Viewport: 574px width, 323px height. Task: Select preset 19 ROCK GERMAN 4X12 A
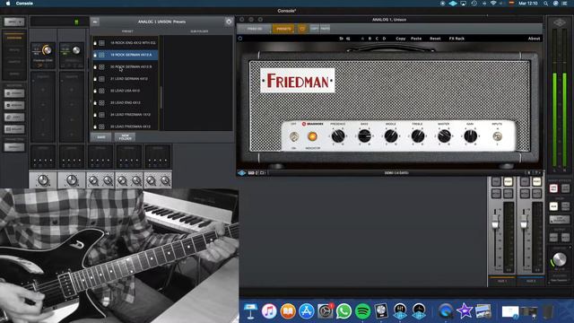pos(126,55)
